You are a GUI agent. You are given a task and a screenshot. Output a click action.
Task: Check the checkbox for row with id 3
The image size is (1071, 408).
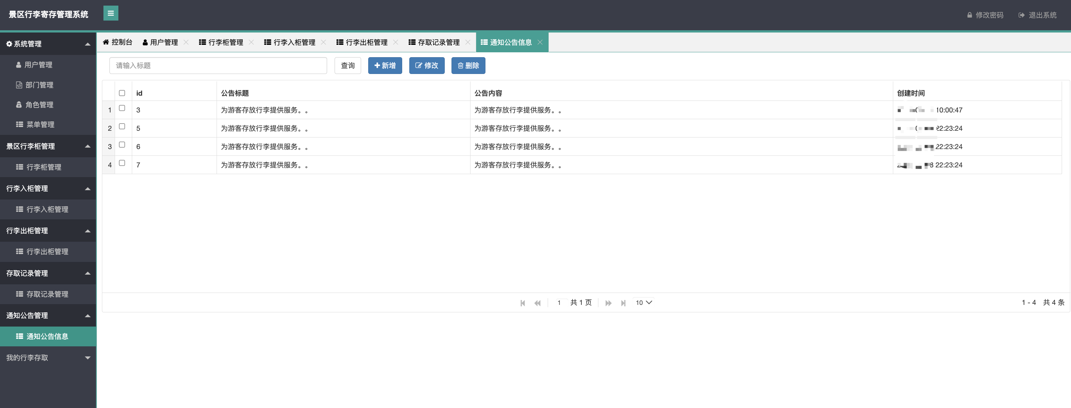click(x=122, y=108)
